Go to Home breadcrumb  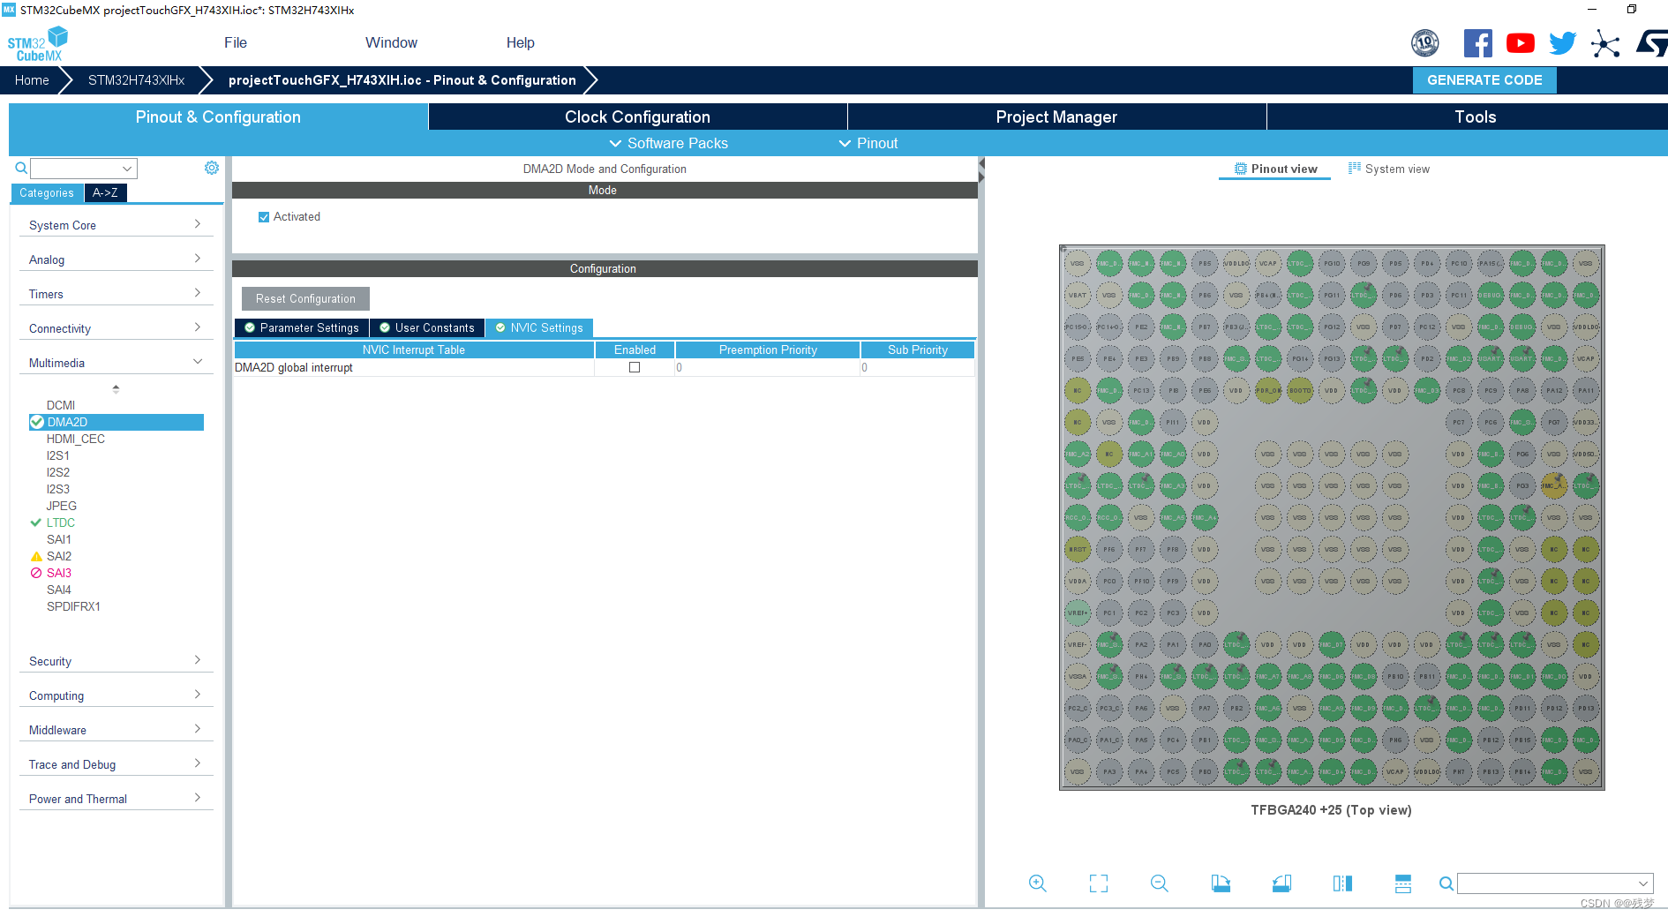point(32,79)
